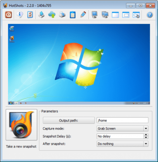Select the grab freehand region icon

click(x=136, y=15)
